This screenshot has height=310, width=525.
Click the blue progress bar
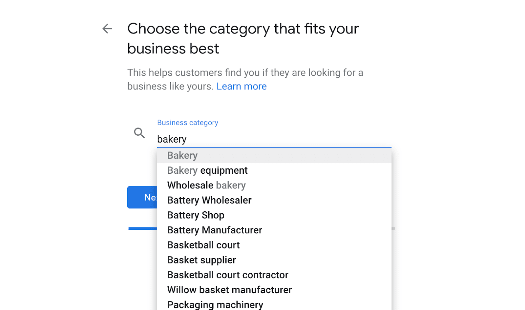pyautogui.click(x=142, y=228)
